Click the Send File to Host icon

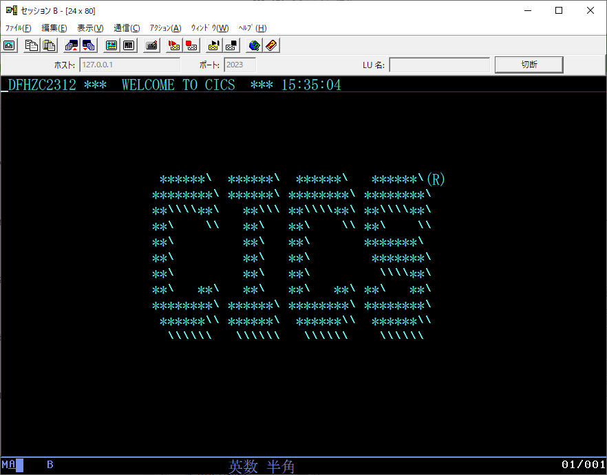click(72, 45)
